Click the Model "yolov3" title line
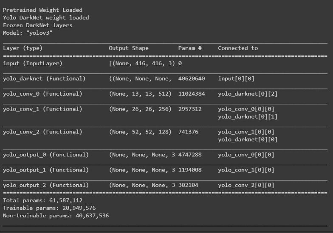Image resolution: width=333 pixels, height=233 pixels. tap(28, 33)
